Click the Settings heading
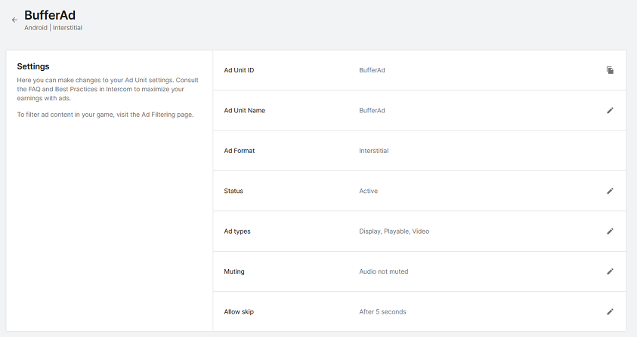 [x=33, y=66]
